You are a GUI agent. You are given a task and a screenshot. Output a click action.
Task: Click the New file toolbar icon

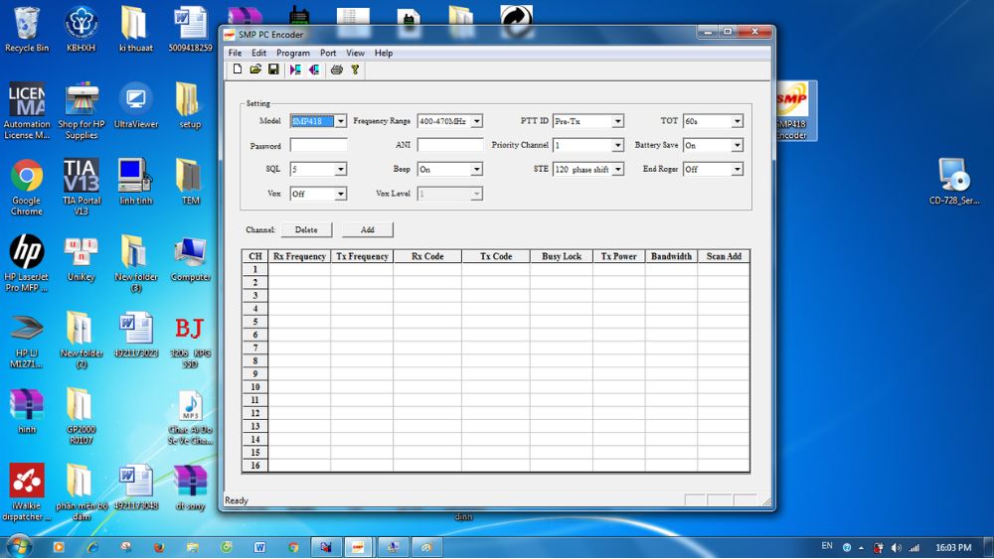pos(238,70)
